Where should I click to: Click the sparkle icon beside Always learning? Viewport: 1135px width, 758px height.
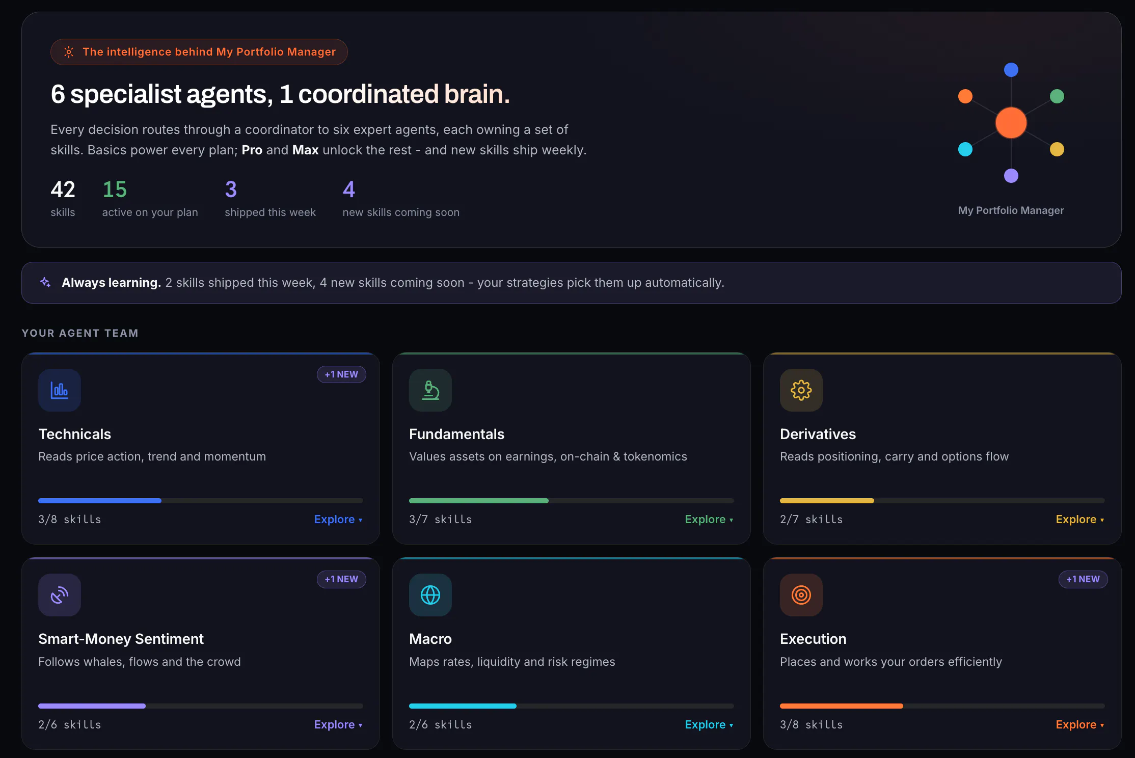45,282
